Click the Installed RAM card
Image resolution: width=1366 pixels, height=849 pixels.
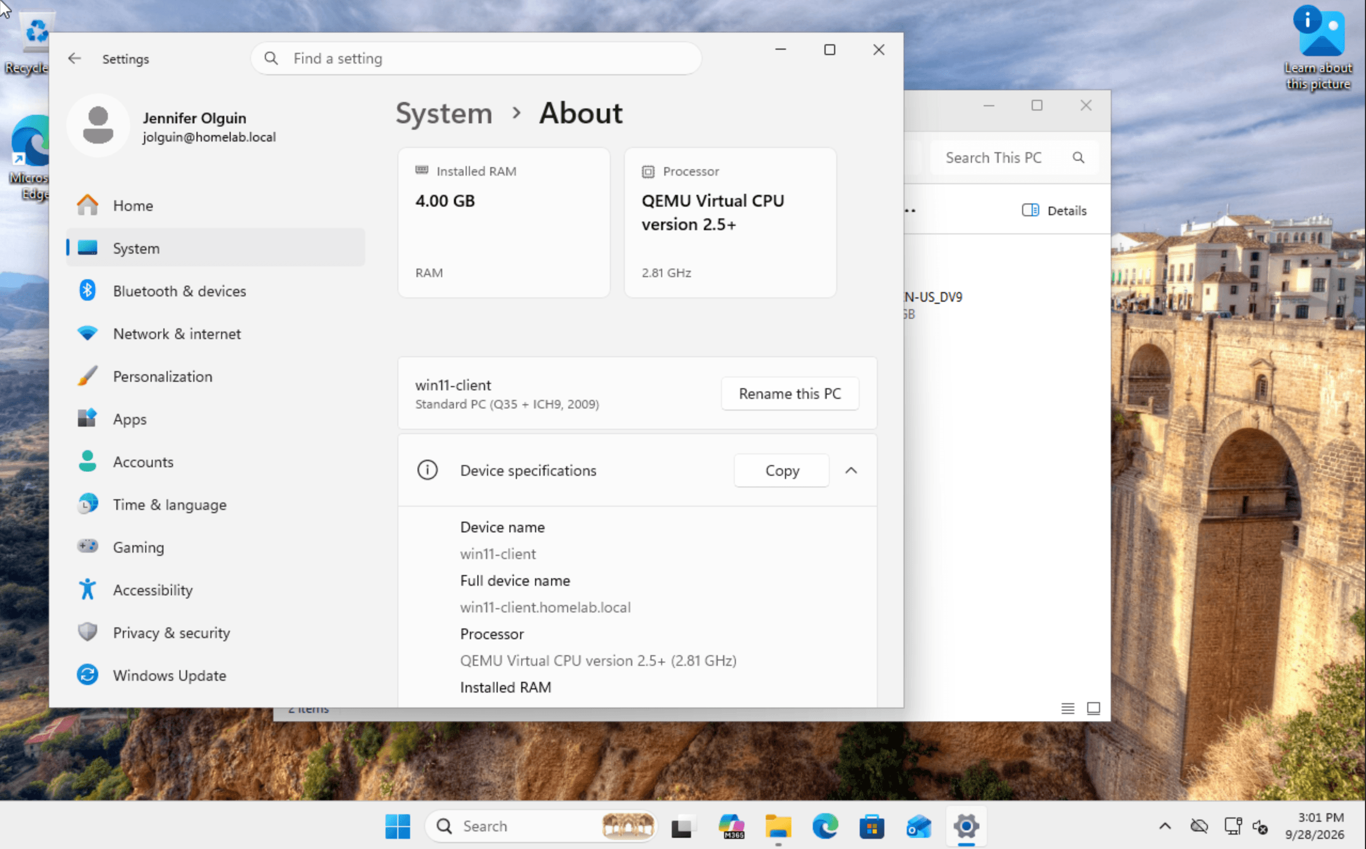(504, 223)
